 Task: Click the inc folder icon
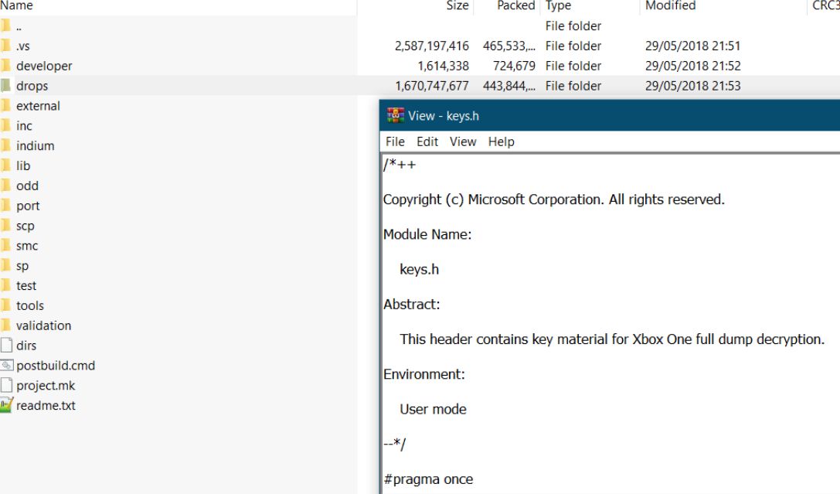point(5,125)
